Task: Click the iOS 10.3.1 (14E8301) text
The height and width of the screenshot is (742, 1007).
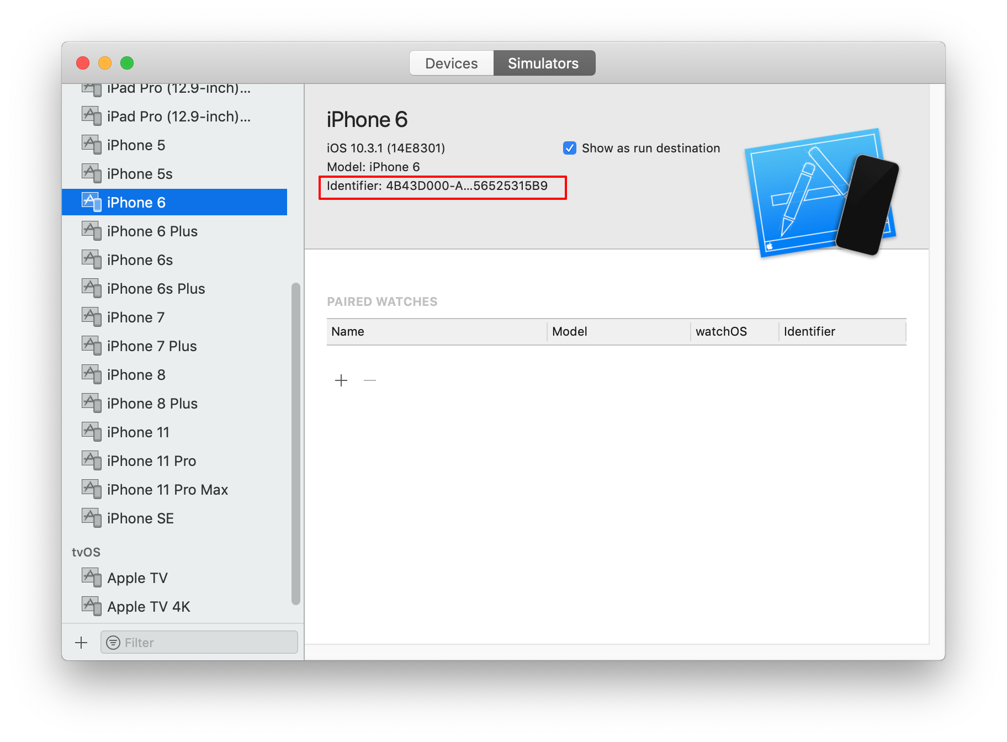Action: [386, 148]
